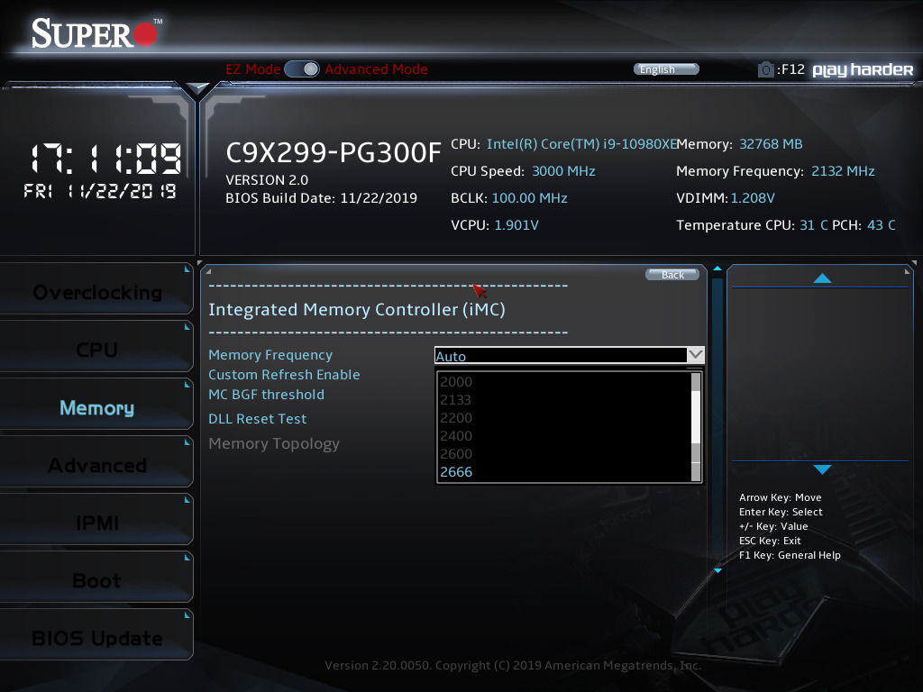The height and width of the screenshot is (692, 923).
Task: Go to the Advanced tab
Action: point(96,465)
